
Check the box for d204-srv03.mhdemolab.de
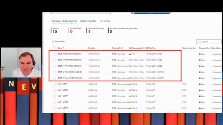pos(54,66)
